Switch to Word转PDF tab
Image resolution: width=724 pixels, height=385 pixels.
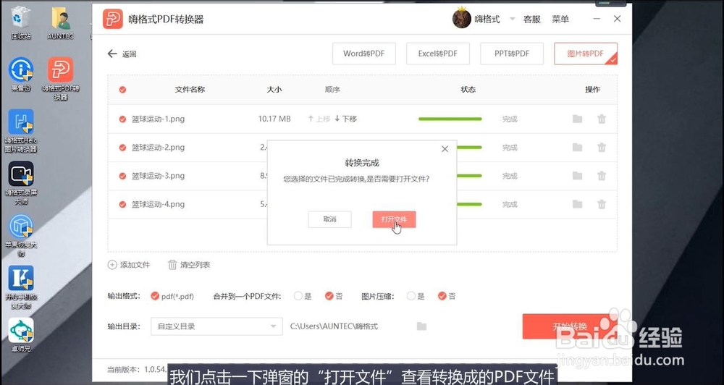click(364, 54)
